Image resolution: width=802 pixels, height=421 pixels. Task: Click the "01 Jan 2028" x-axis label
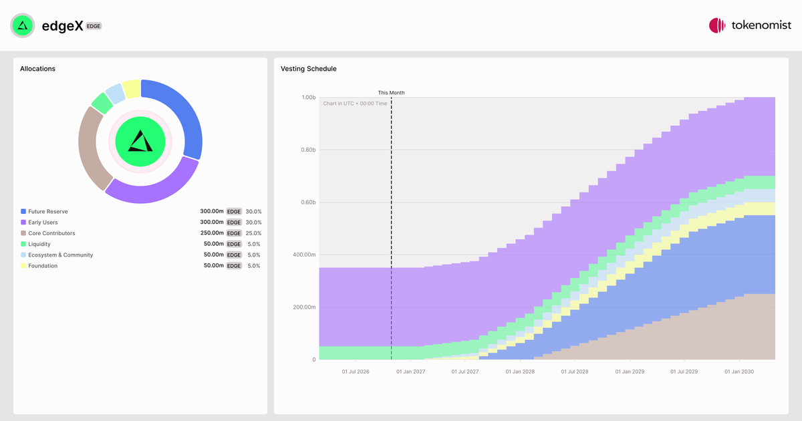tap(520, 372)
